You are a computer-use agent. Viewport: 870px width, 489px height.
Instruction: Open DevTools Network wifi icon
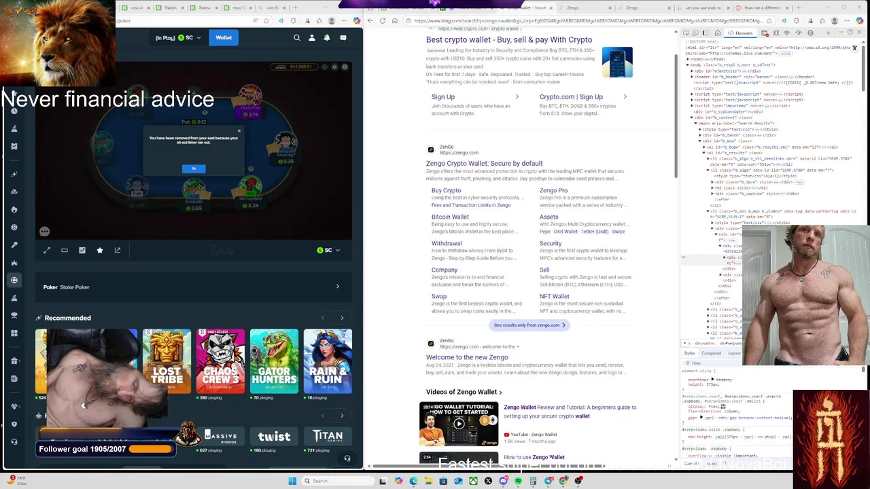pos(786,33)
